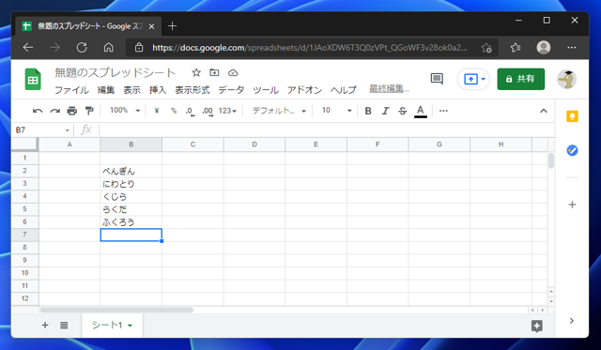Show all sheets list
Viewport: 601px width, 350px height.
(x=64, y=325)
